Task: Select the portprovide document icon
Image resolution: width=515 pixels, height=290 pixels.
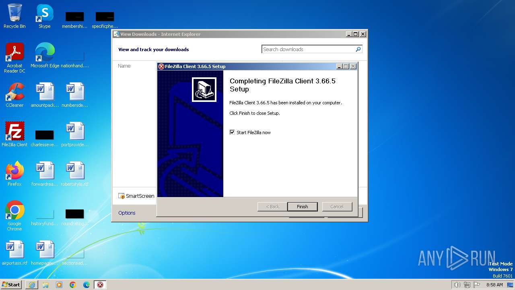Action: tap(75, 135)
